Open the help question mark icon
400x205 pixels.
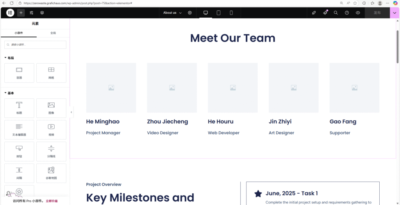coord(347,12)
